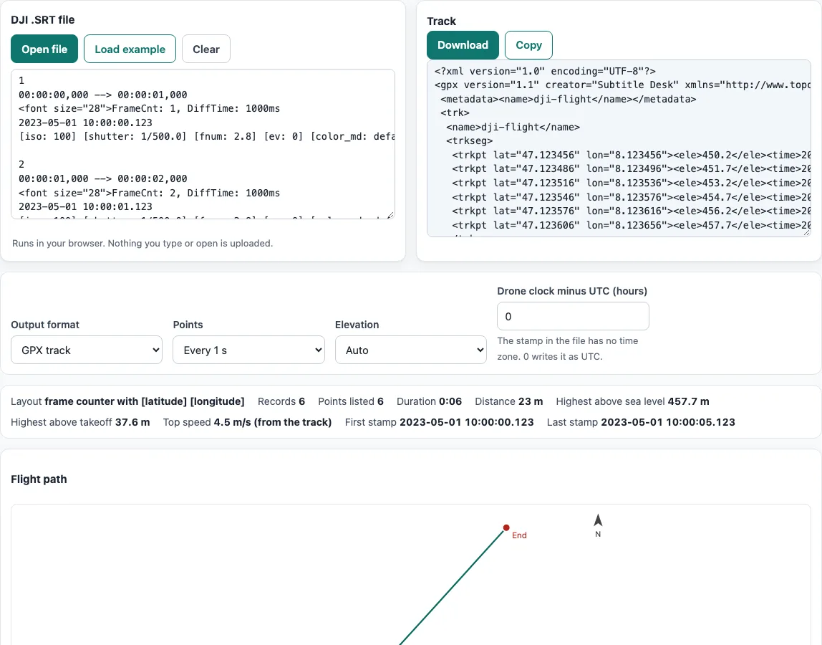The image size is (822, 645).
Task: Select the 'Duration 0:06' stat
Action: coord(429,401)
